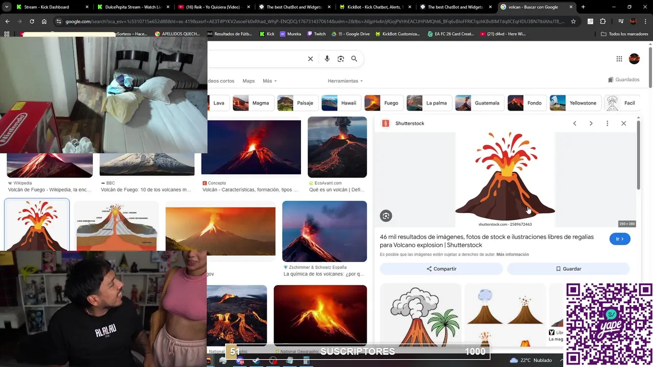Click the magnifying glass search button
The height and width of the screenshot is (367, 653).
point(354,59)
